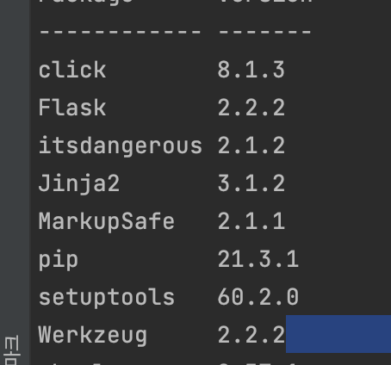391x365 pixels.
Task: Click the Werkzeug version 2.2.2
Action: 251,335
